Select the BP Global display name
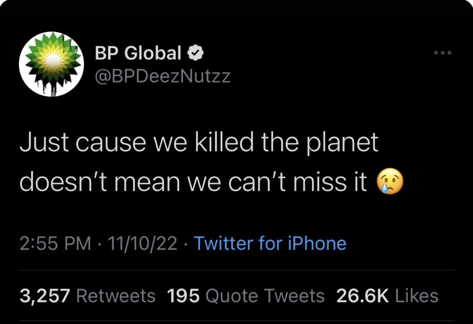This screenshot has width=473, height=324. [138, 53]
